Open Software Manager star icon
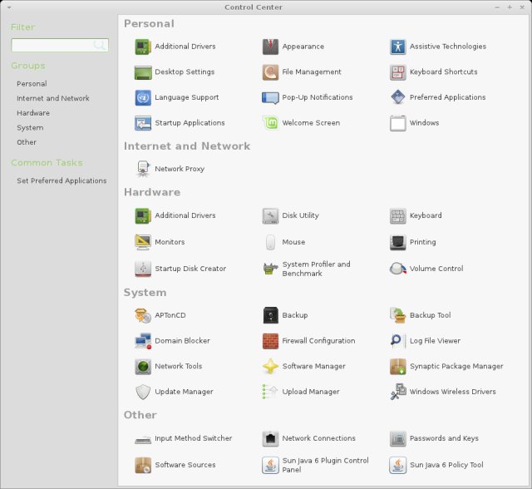Screen dimensions: 532x489 [270, 366]
